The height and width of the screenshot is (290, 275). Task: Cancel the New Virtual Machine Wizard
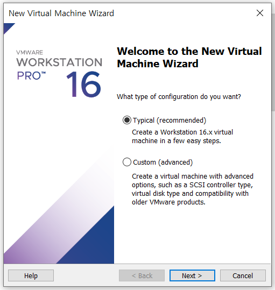point(243,275)
